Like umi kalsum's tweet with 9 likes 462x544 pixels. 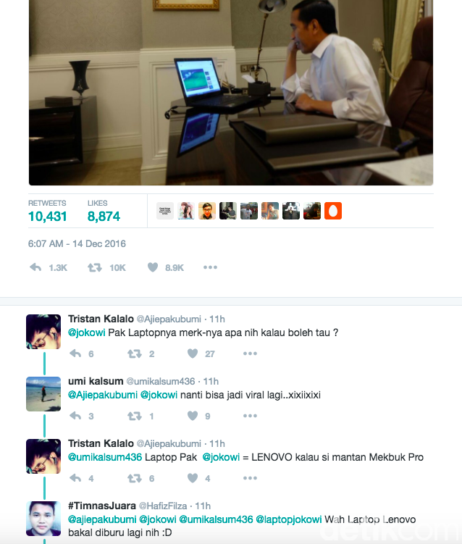coord(193,415)
